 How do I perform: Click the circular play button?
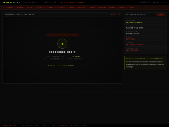point(62,44)
